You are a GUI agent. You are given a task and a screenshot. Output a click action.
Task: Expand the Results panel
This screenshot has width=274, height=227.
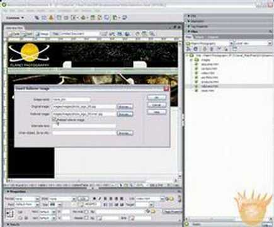8,224
